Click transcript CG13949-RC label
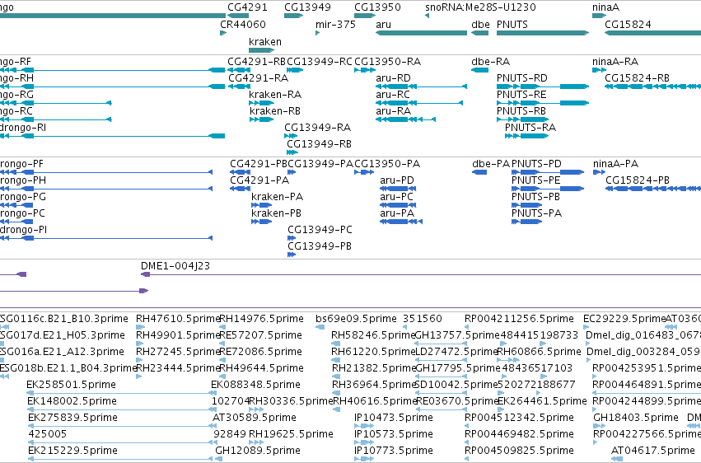The width and height of the screenshot is (701, 463). (320, 61)
